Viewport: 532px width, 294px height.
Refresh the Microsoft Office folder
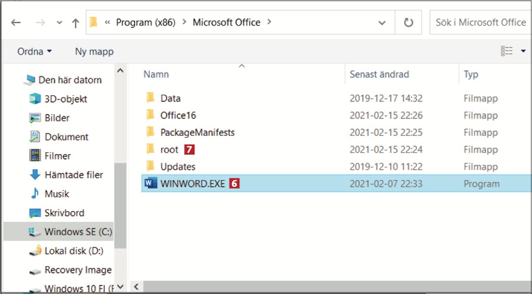point(409,23)
